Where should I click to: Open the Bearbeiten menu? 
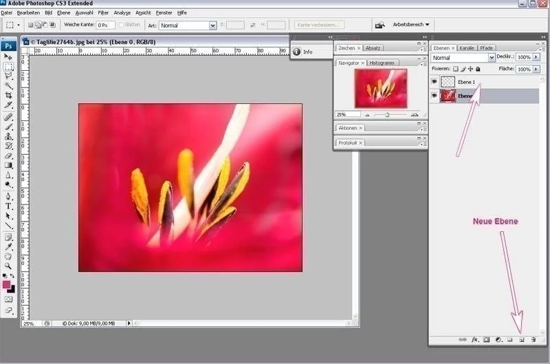[x=28, y=13]
